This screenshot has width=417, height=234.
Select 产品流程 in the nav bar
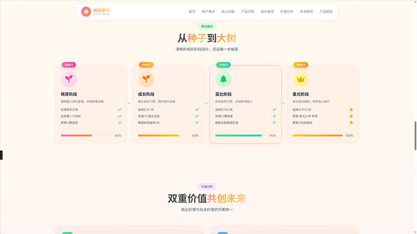click(x=248, y=11)
